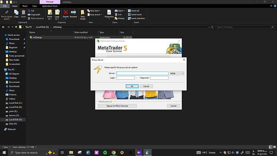Viewport: 277px width, 156px height.
Task: Click Signup for MQL5 Services button
Action: click(x=117, y=106)
